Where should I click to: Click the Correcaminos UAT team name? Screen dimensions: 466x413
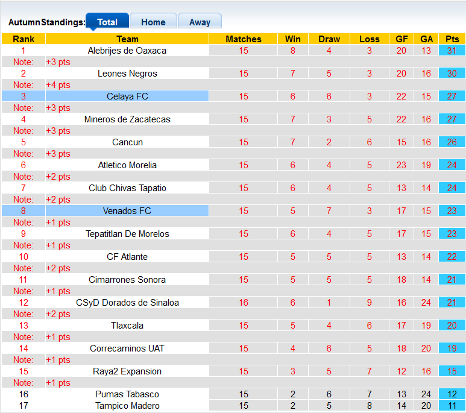pyautogui.click(x=127, y=348)
